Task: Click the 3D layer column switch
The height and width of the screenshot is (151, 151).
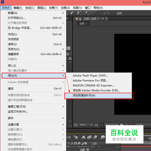Action: (85, 143)
